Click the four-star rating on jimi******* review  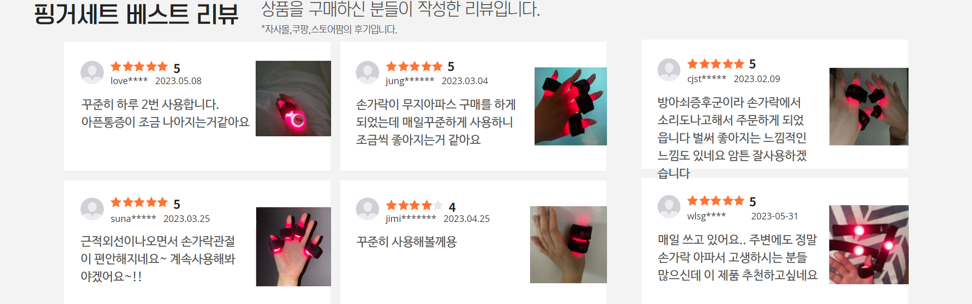(414, 205)
